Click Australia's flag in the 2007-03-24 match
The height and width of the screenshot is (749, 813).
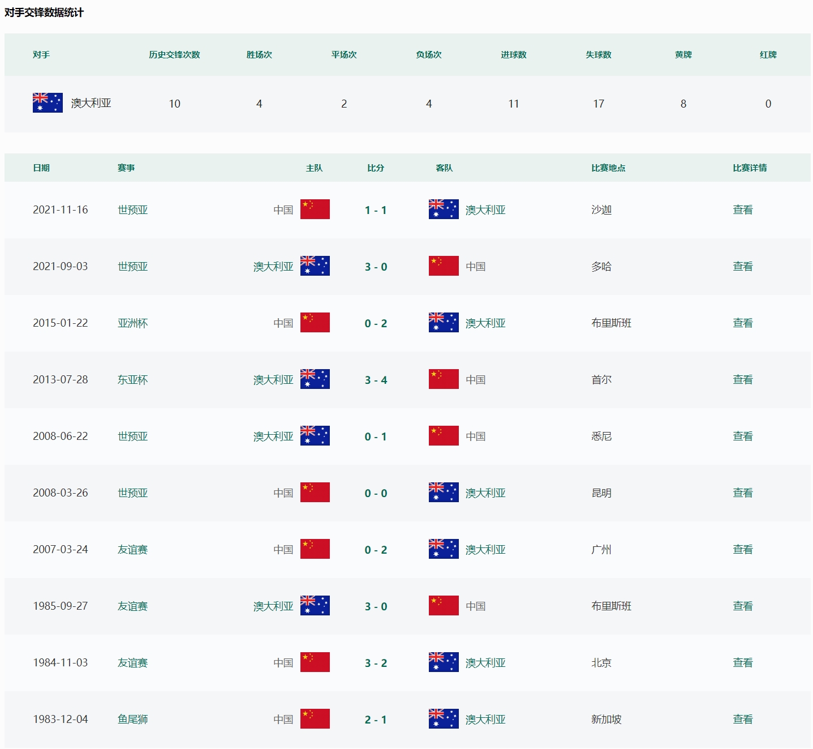coord(444,549)
